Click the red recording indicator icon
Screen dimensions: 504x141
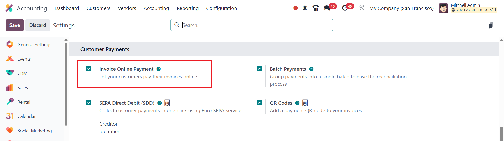[x=295, y=8]
